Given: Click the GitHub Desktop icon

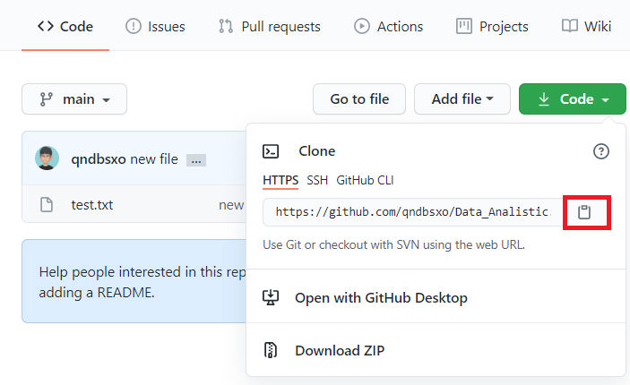Looking at the screenshot, I should click(271, 297).
